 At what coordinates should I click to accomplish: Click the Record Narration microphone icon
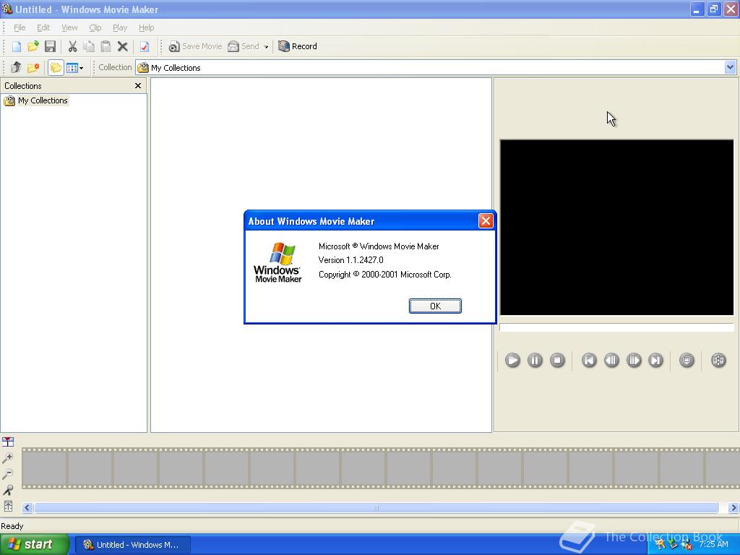pyautogui.click(x=8, y=490)
